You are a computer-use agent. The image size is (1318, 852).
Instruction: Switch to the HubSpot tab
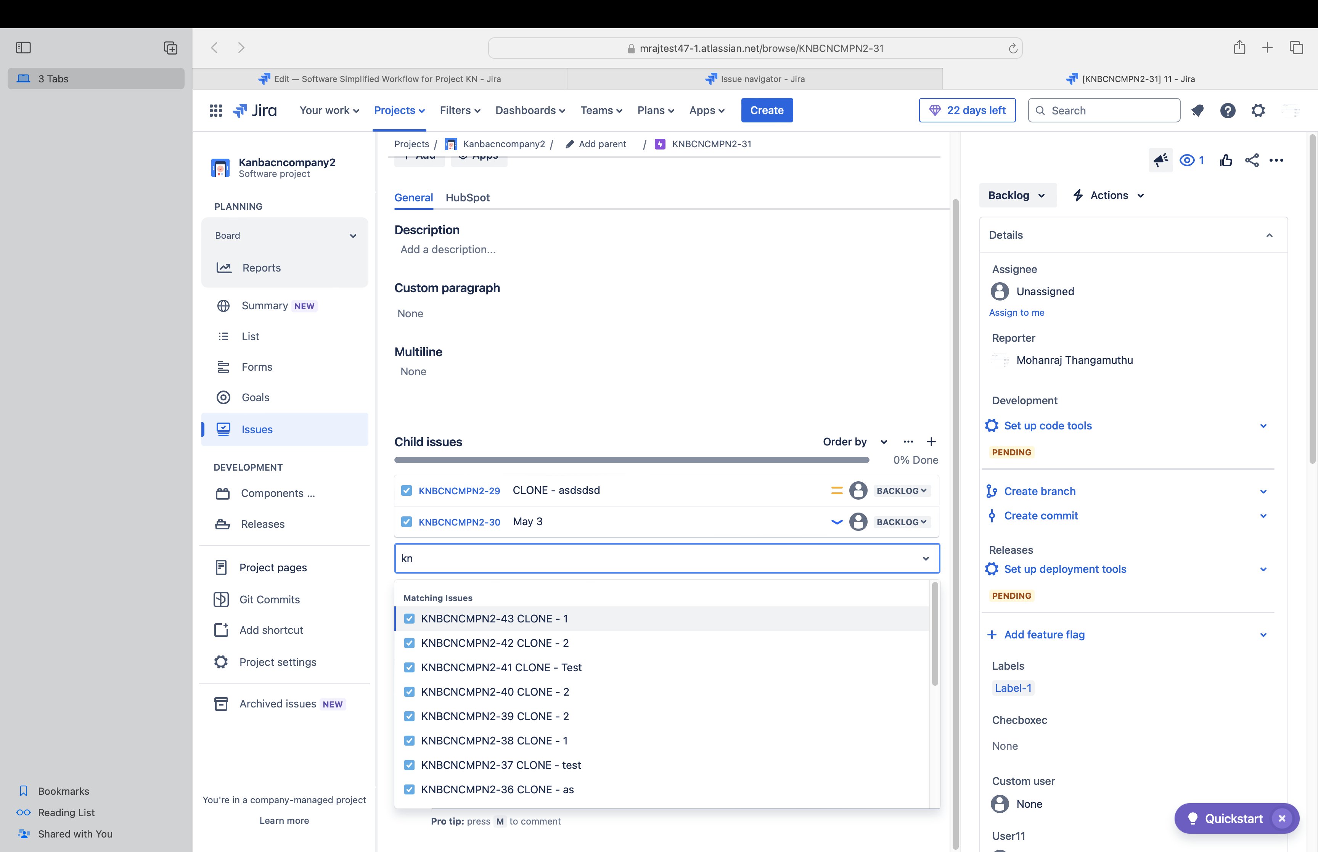coord(468,197)
